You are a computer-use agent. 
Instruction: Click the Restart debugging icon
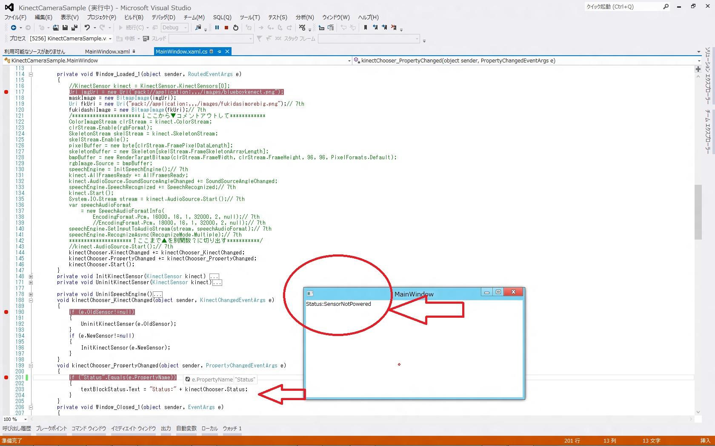tap(236, 28)
